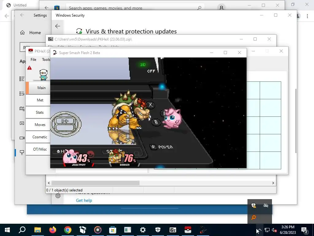Switch to Firefox on the taskbar
Viewport: 314px width, 236px height.
[53, 230]
